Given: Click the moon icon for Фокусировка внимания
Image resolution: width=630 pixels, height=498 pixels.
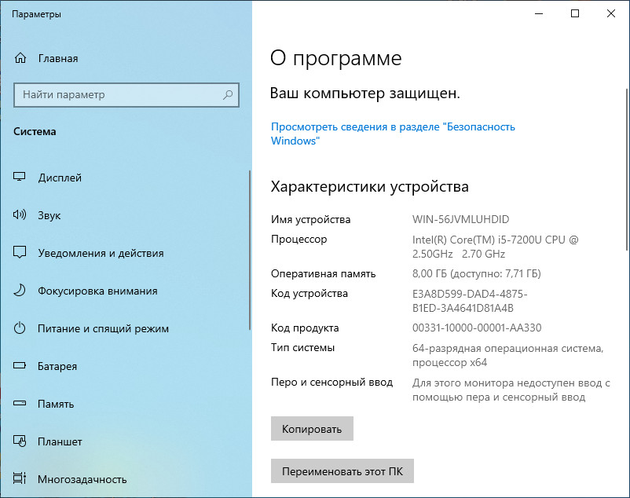Looking at the screenshot, I should (x=20, y=291).
